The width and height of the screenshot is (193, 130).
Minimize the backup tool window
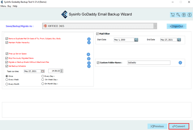click(x=173, y=2)
